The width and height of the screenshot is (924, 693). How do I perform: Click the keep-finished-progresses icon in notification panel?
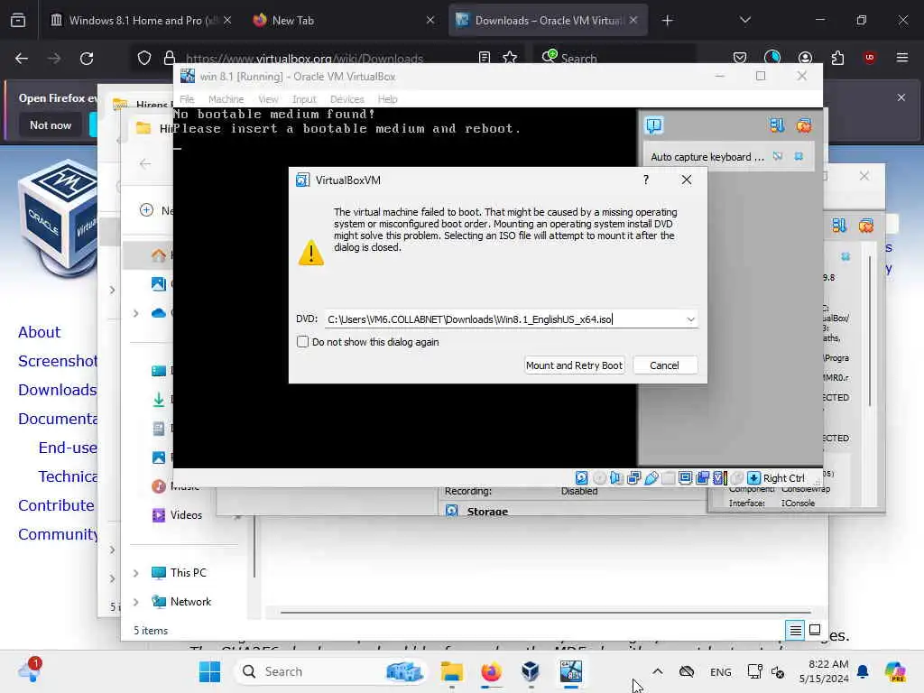point(777,125)
